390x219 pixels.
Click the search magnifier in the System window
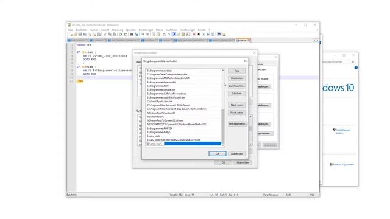352,62
